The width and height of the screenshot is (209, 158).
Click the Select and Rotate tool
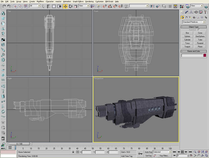(71, 6)
